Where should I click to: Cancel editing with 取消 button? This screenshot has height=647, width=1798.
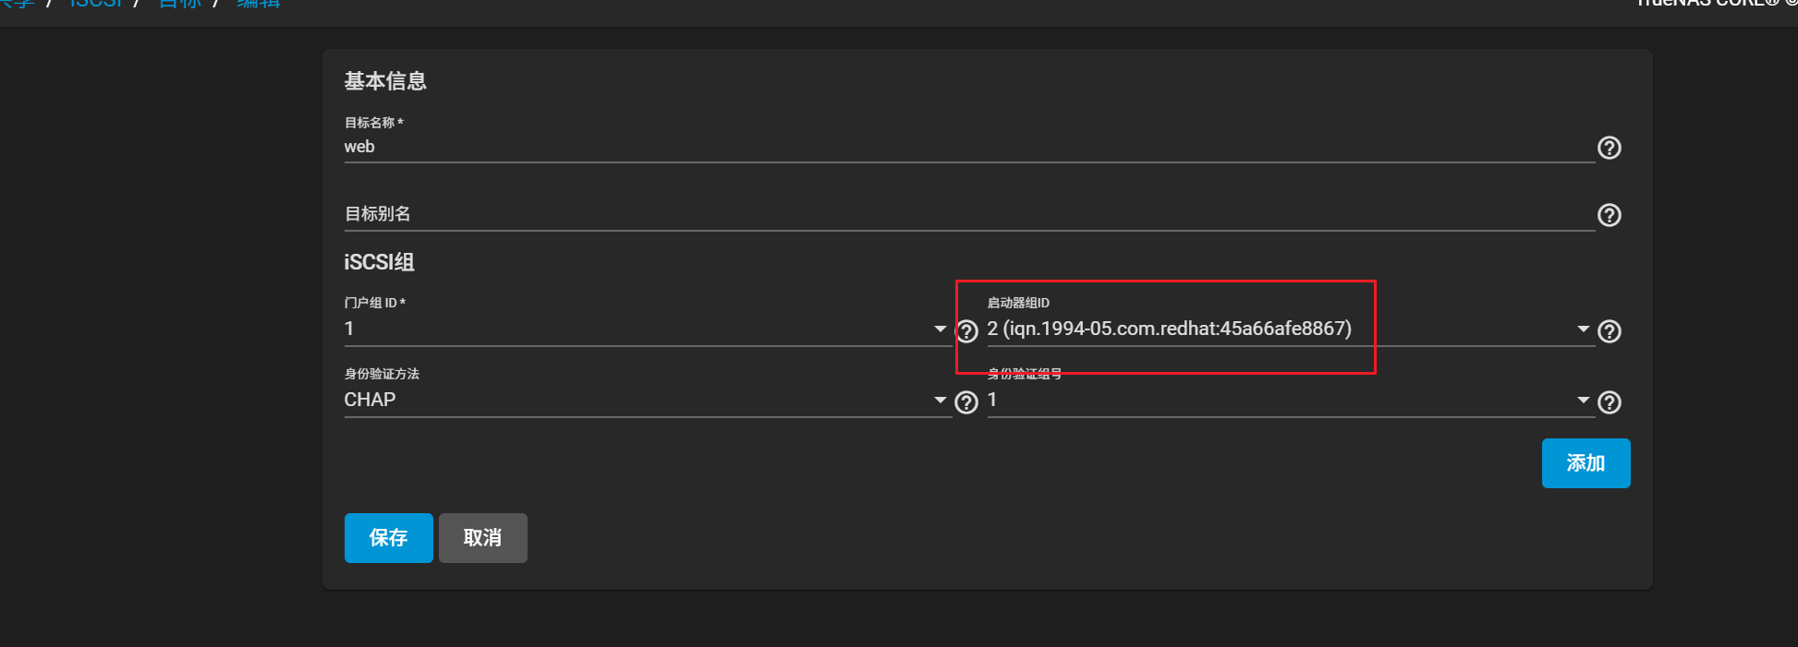tap(482, 538)
